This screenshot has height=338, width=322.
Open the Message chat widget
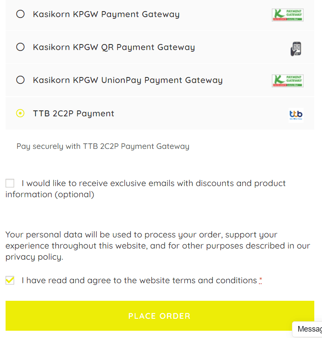tap(309, 329)
